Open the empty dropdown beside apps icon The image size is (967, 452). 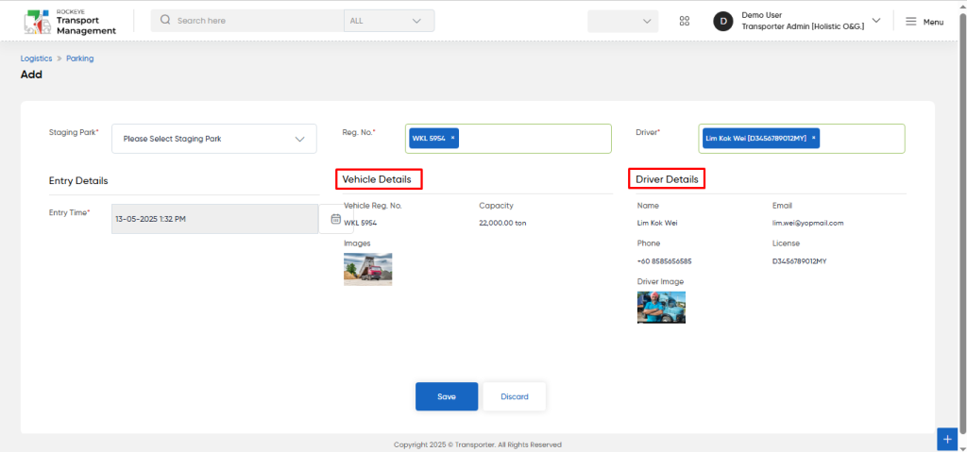[623, 21]
